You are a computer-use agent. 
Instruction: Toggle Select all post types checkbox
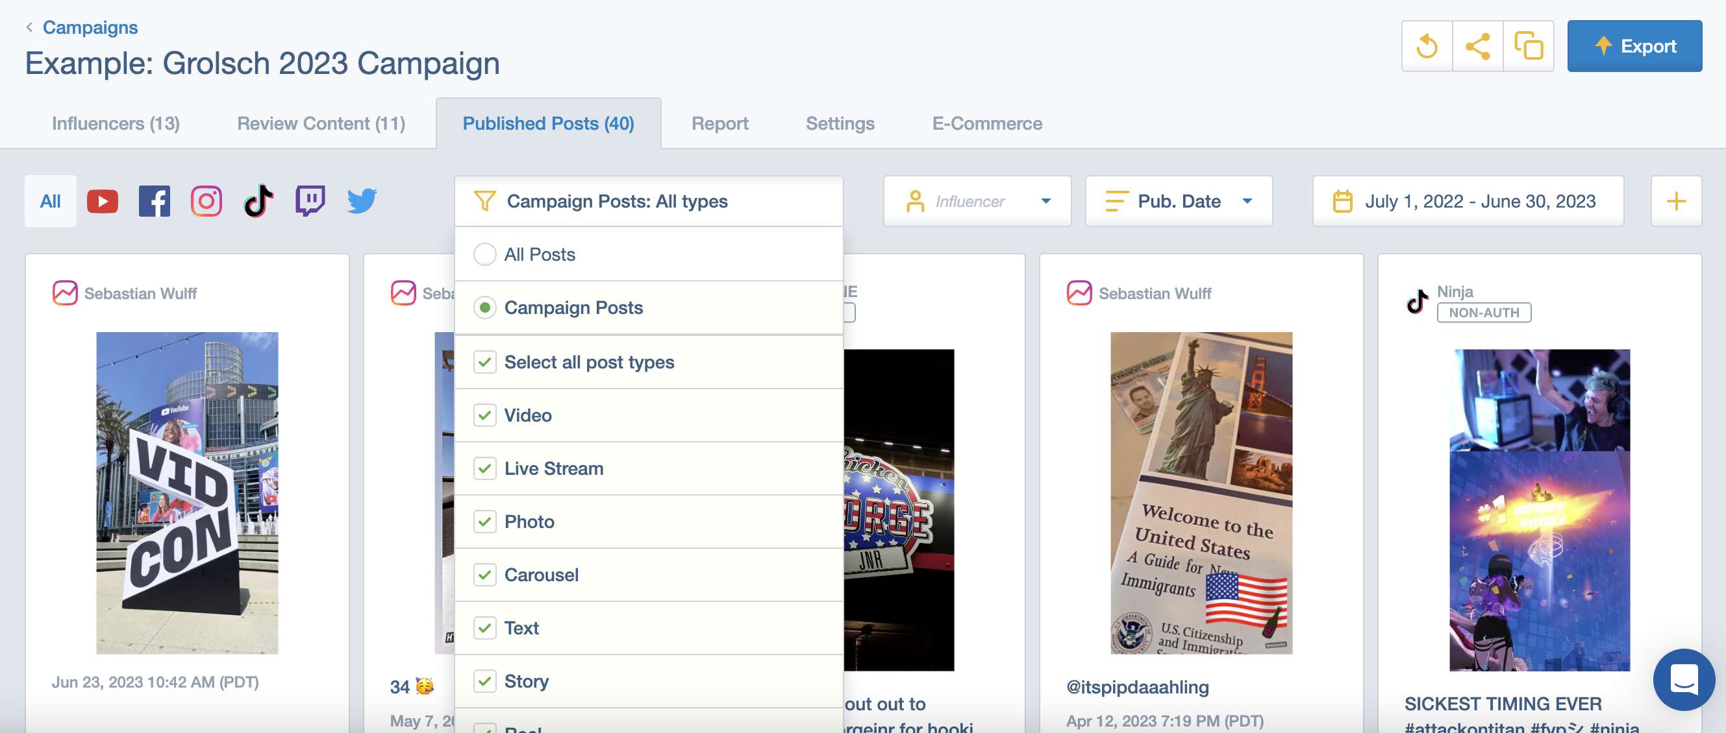[484, 362]
